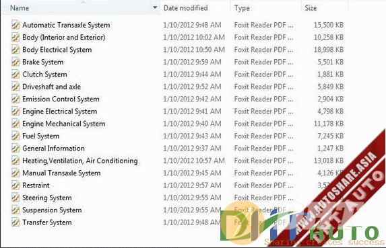Click the date 1/10/2012 10:02 AM
Image resolution: width=386 pixels, height=248 pixels.
click(x=194, y=38)
